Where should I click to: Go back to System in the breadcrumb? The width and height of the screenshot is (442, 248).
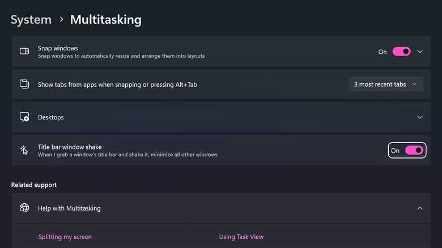(31, 20)
